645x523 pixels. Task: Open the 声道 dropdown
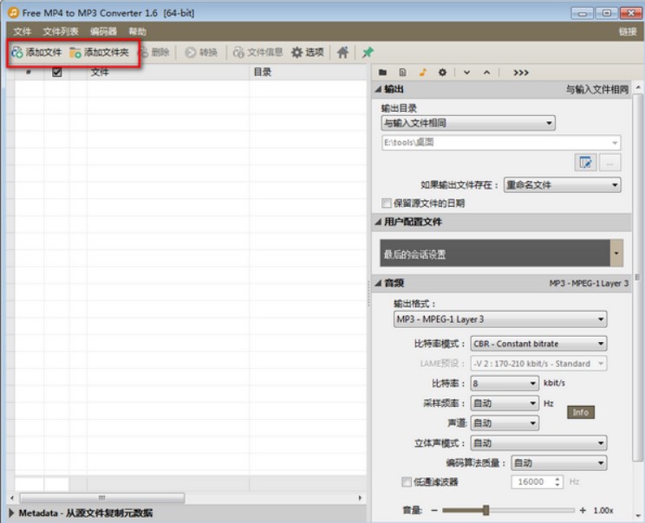click(x=505, y=423)
